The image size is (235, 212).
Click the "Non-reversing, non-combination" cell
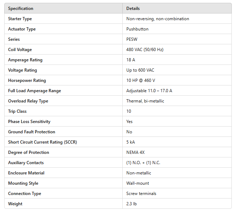[x=158, y=19]
